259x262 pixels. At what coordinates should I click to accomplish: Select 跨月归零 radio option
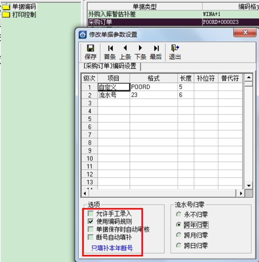coord(179,235)
